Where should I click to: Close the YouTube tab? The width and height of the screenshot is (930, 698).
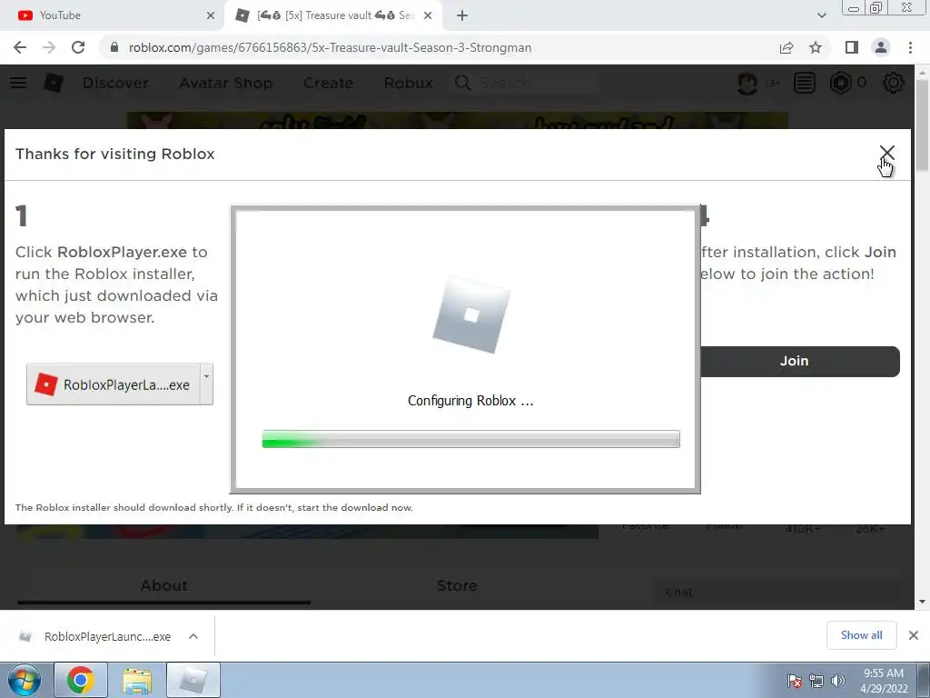point(211,15)
